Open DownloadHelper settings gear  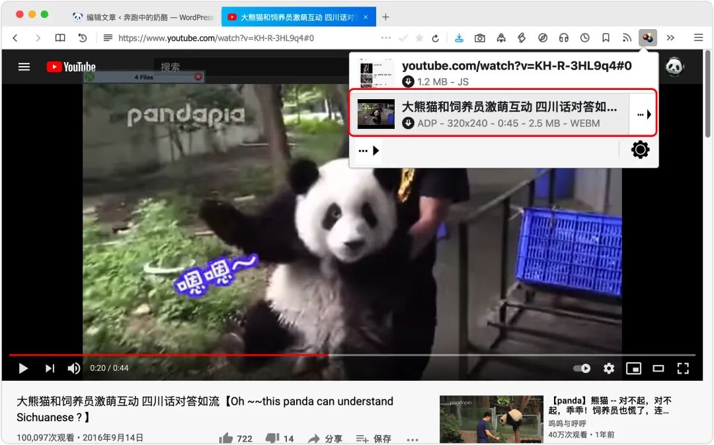click(x=640, y=149)
